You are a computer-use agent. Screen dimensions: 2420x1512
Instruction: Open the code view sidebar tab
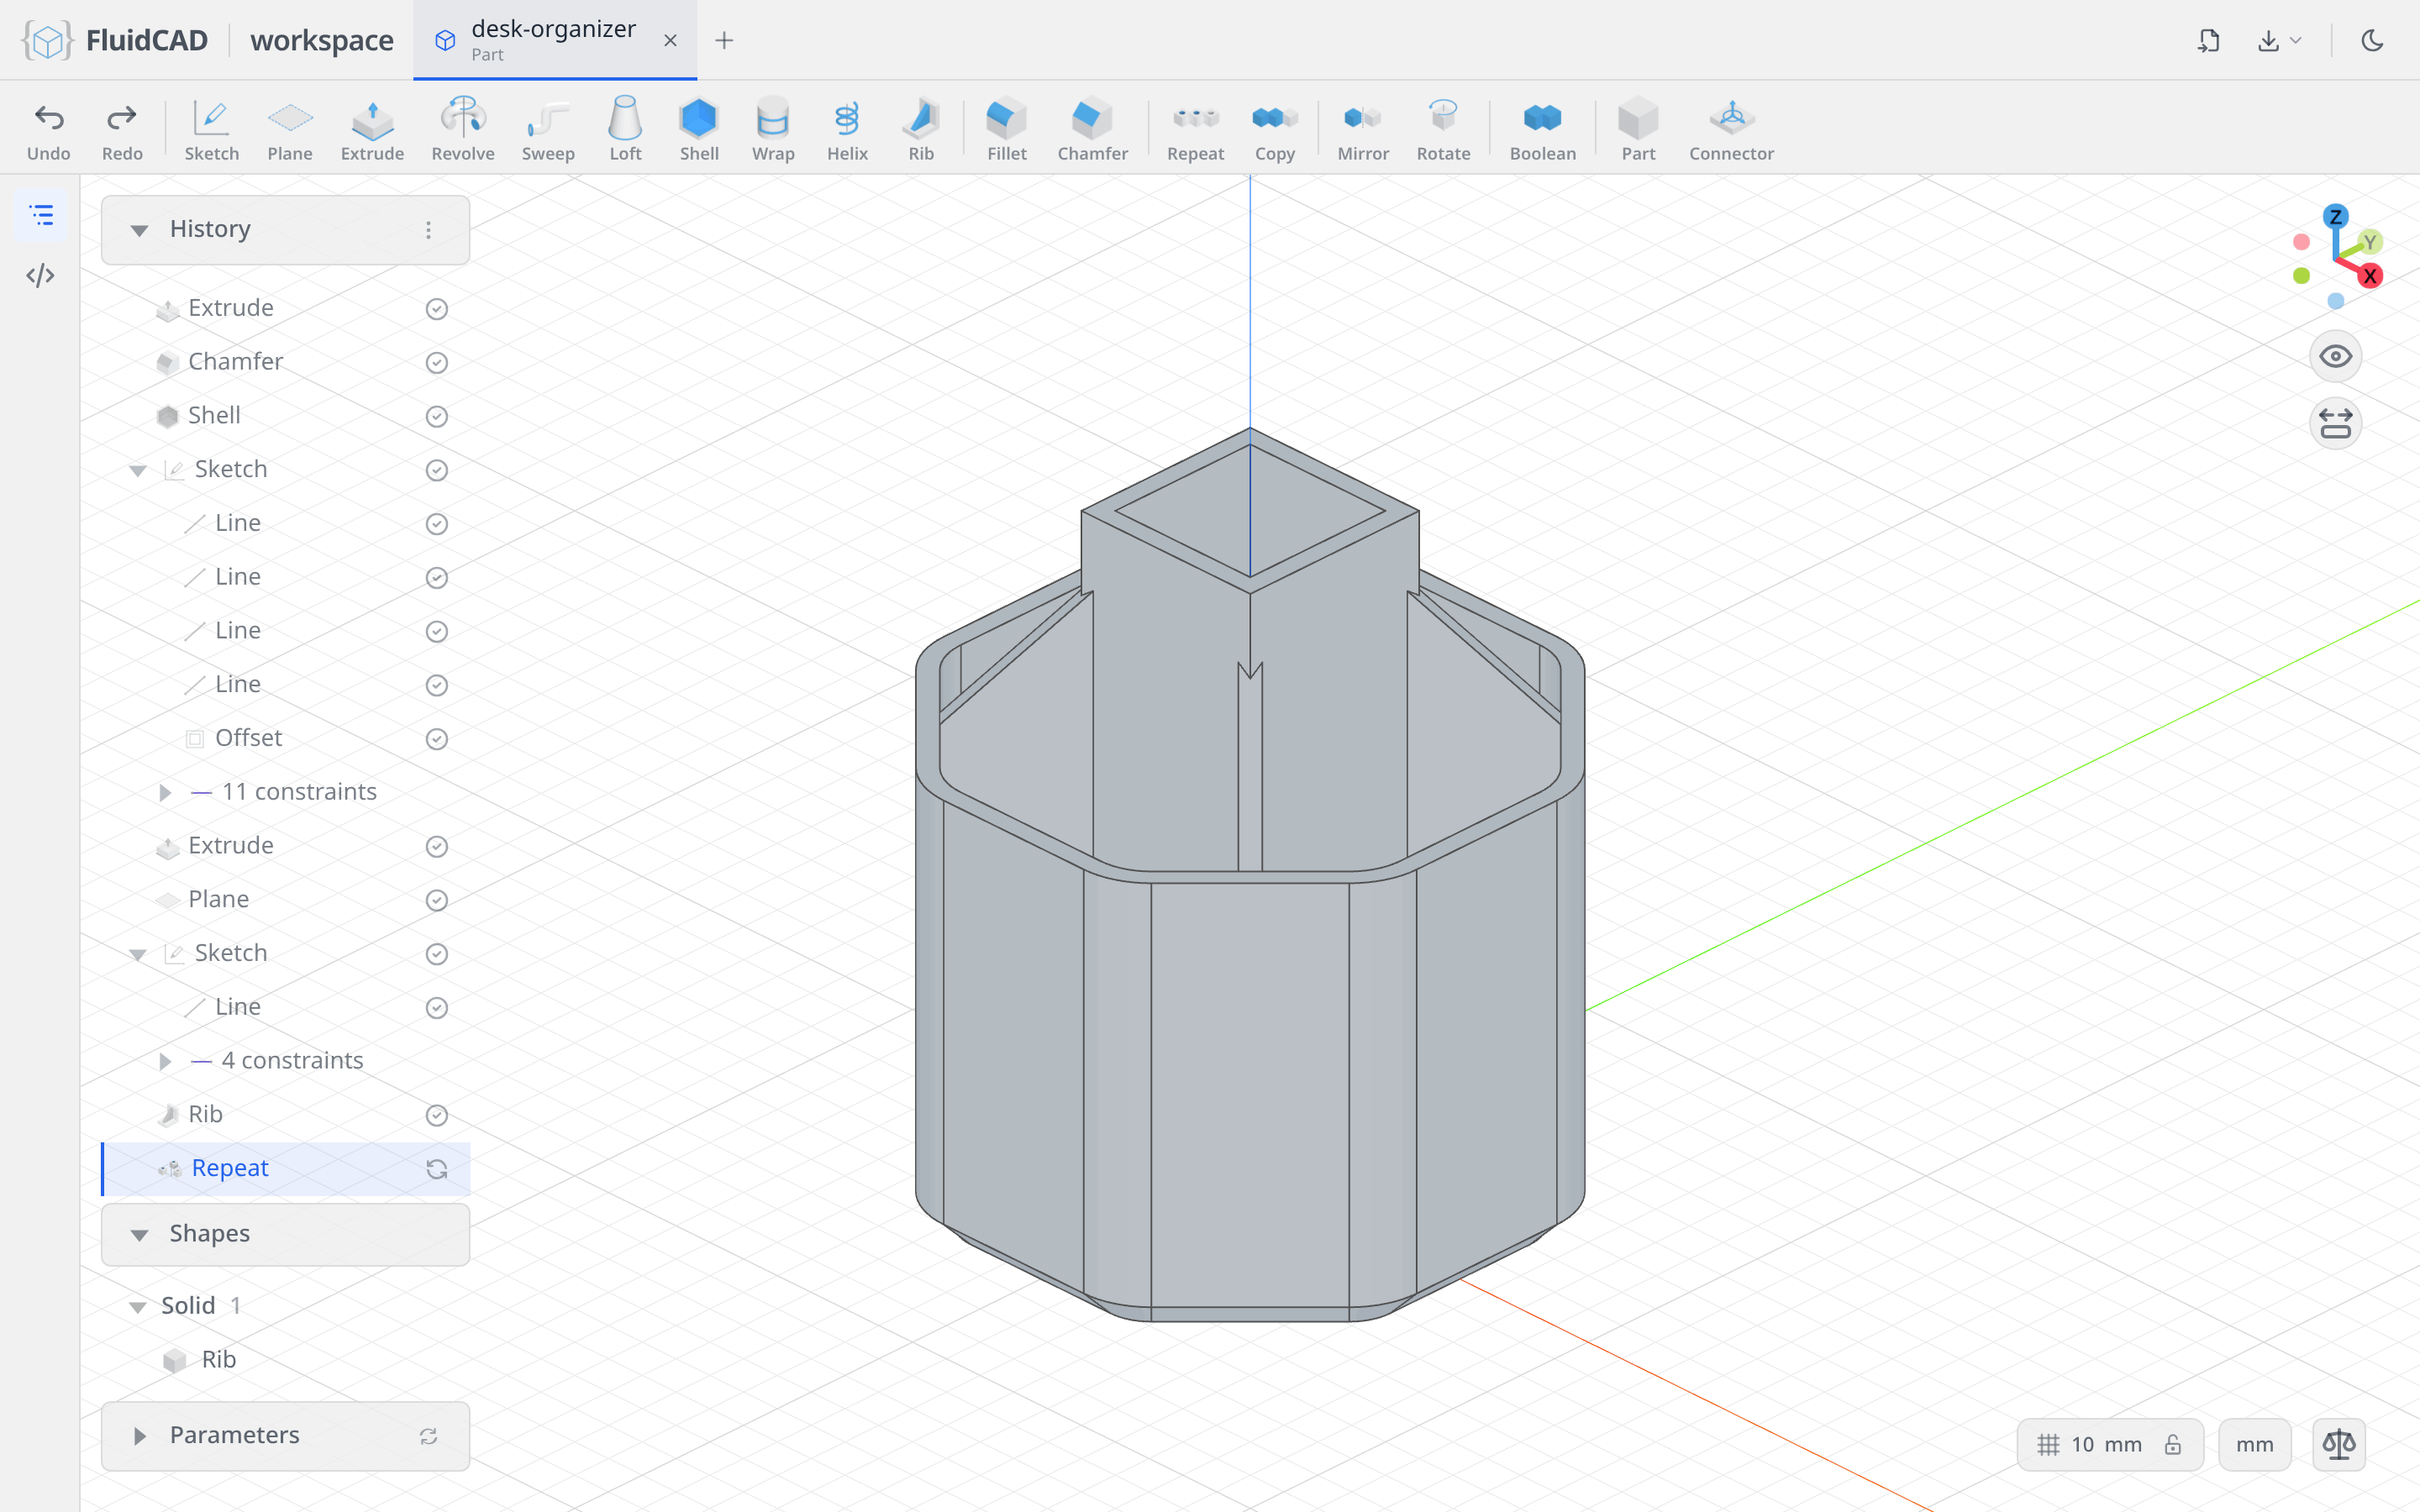coord(41,275)
